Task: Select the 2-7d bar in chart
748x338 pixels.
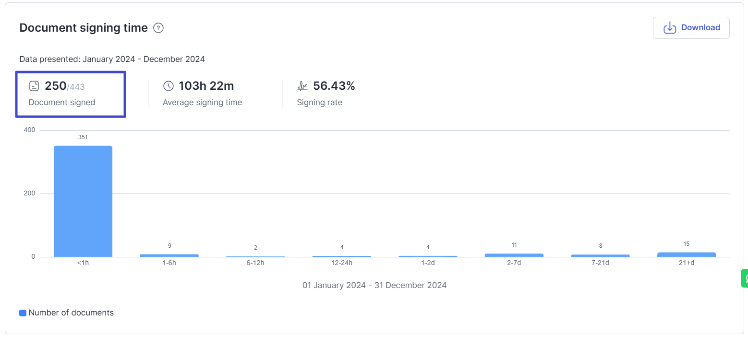Action: (514, 255)
